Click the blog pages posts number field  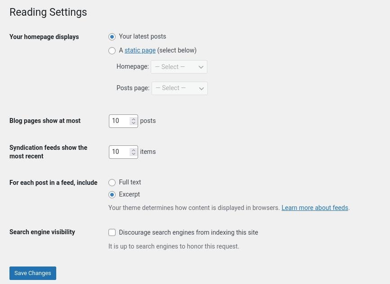click(x=123, y=121)
